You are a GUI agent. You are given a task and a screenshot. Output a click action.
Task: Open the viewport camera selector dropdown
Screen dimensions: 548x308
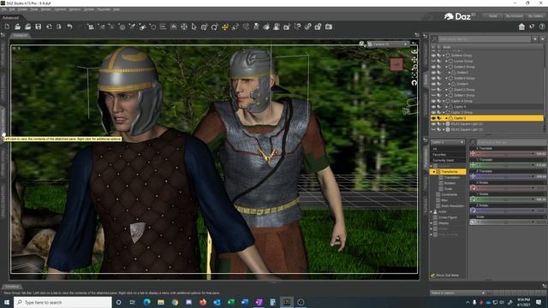[389, 44]
